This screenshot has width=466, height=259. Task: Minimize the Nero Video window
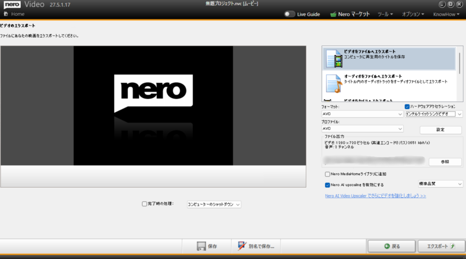coord(442,4)
